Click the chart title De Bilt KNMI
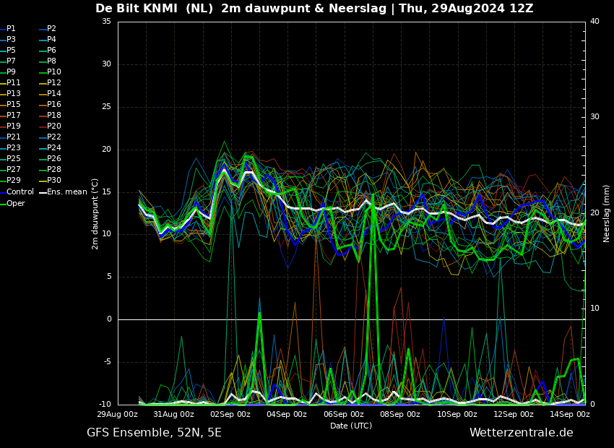The height and width of the screenshot is (448, 614). point(137,8)
